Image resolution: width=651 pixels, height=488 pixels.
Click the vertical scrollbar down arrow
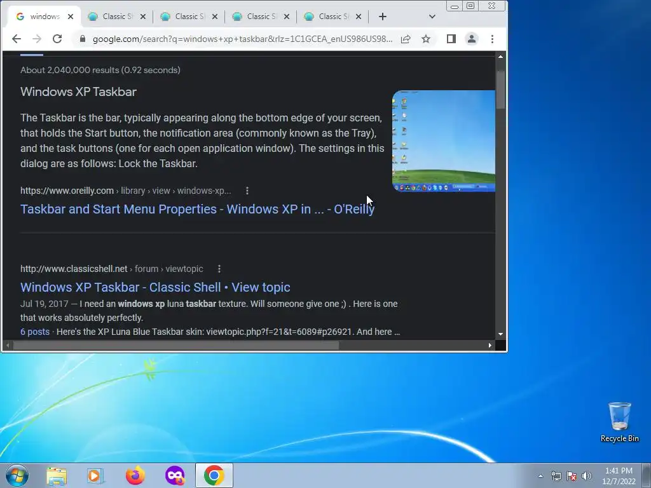pyautogui.click(x=501, y=334)
